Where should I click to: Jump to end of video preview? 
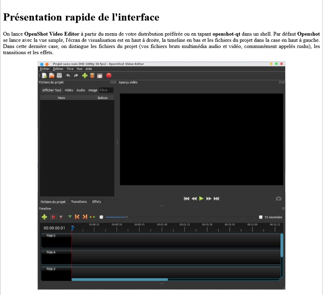216,199
